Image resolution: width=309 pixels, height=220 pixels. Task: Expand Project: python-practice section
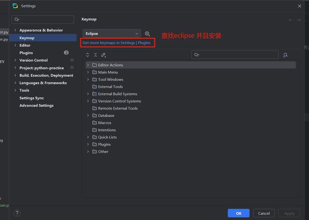(x=15, y=67)
